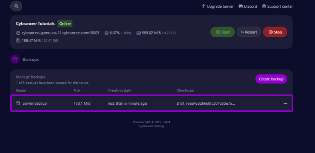Click the 589.02 MiB memory value
Viewport: 315px width, 153px height.
coord(151,33)
